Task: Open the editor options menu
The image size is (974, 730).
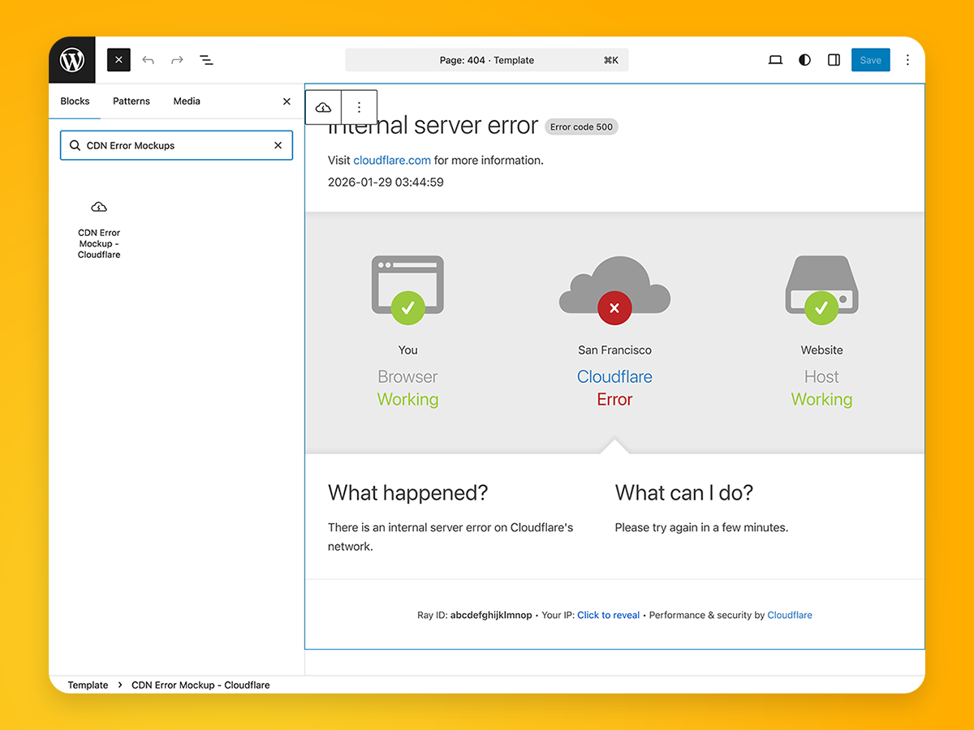Action: coord(907,60)
